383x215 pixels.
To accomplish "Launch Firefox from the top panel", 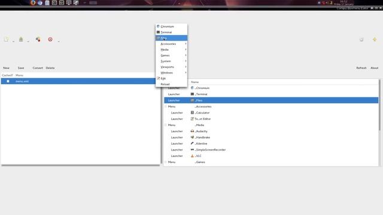I will point(33,2).
